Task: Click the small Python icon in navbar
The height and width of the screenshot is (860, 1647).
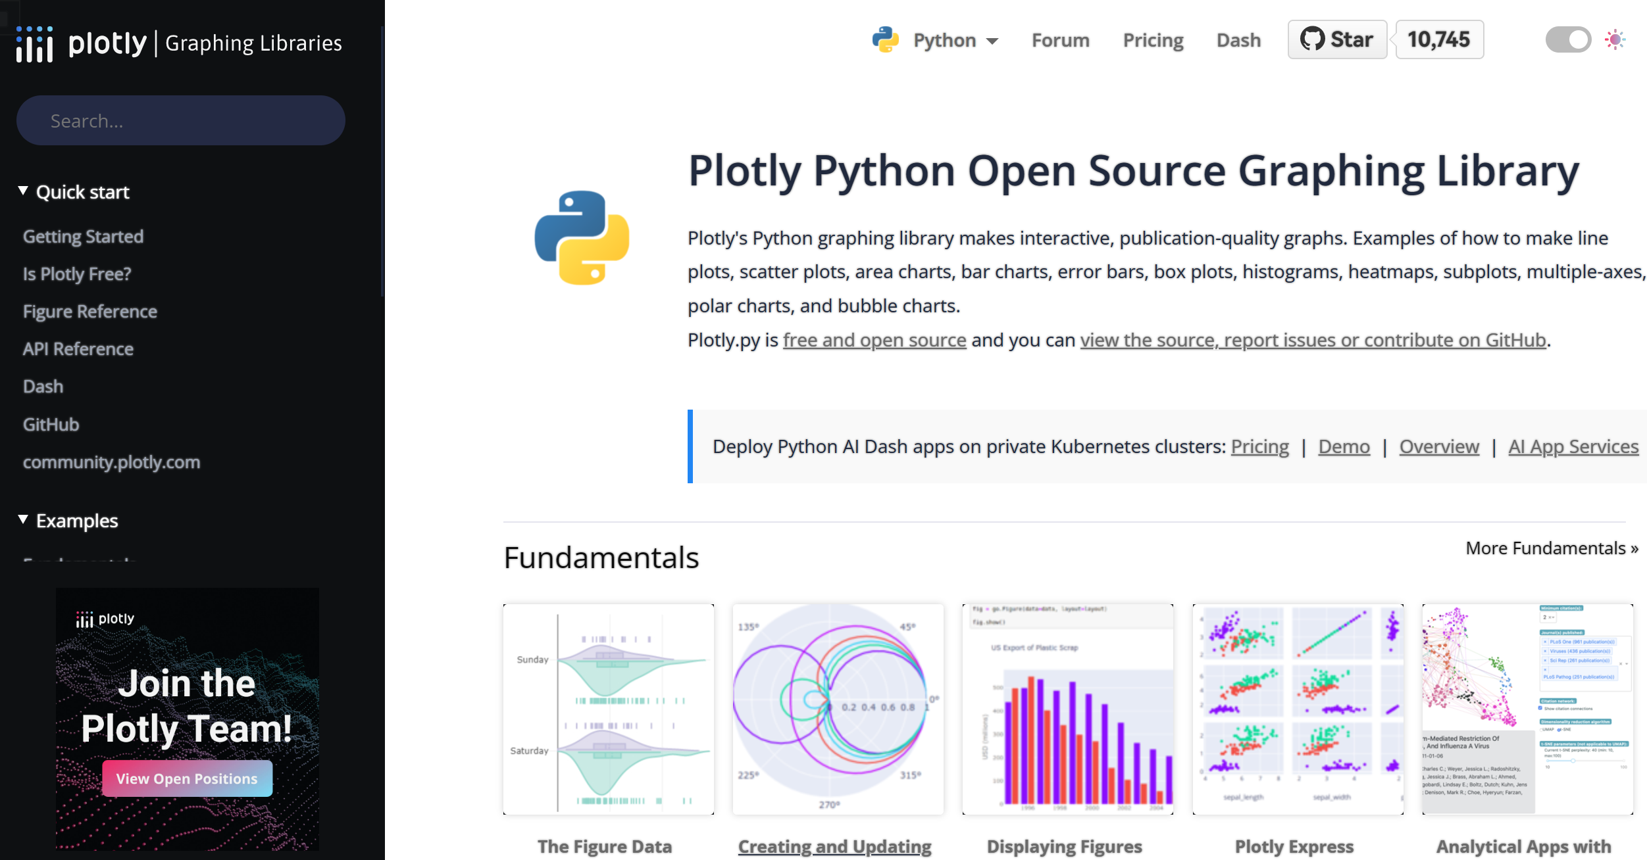Action: [x=885, y=39]
